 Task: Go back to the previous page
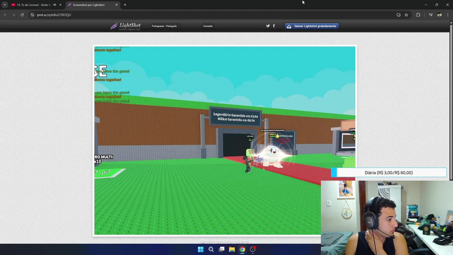[5, 15]
